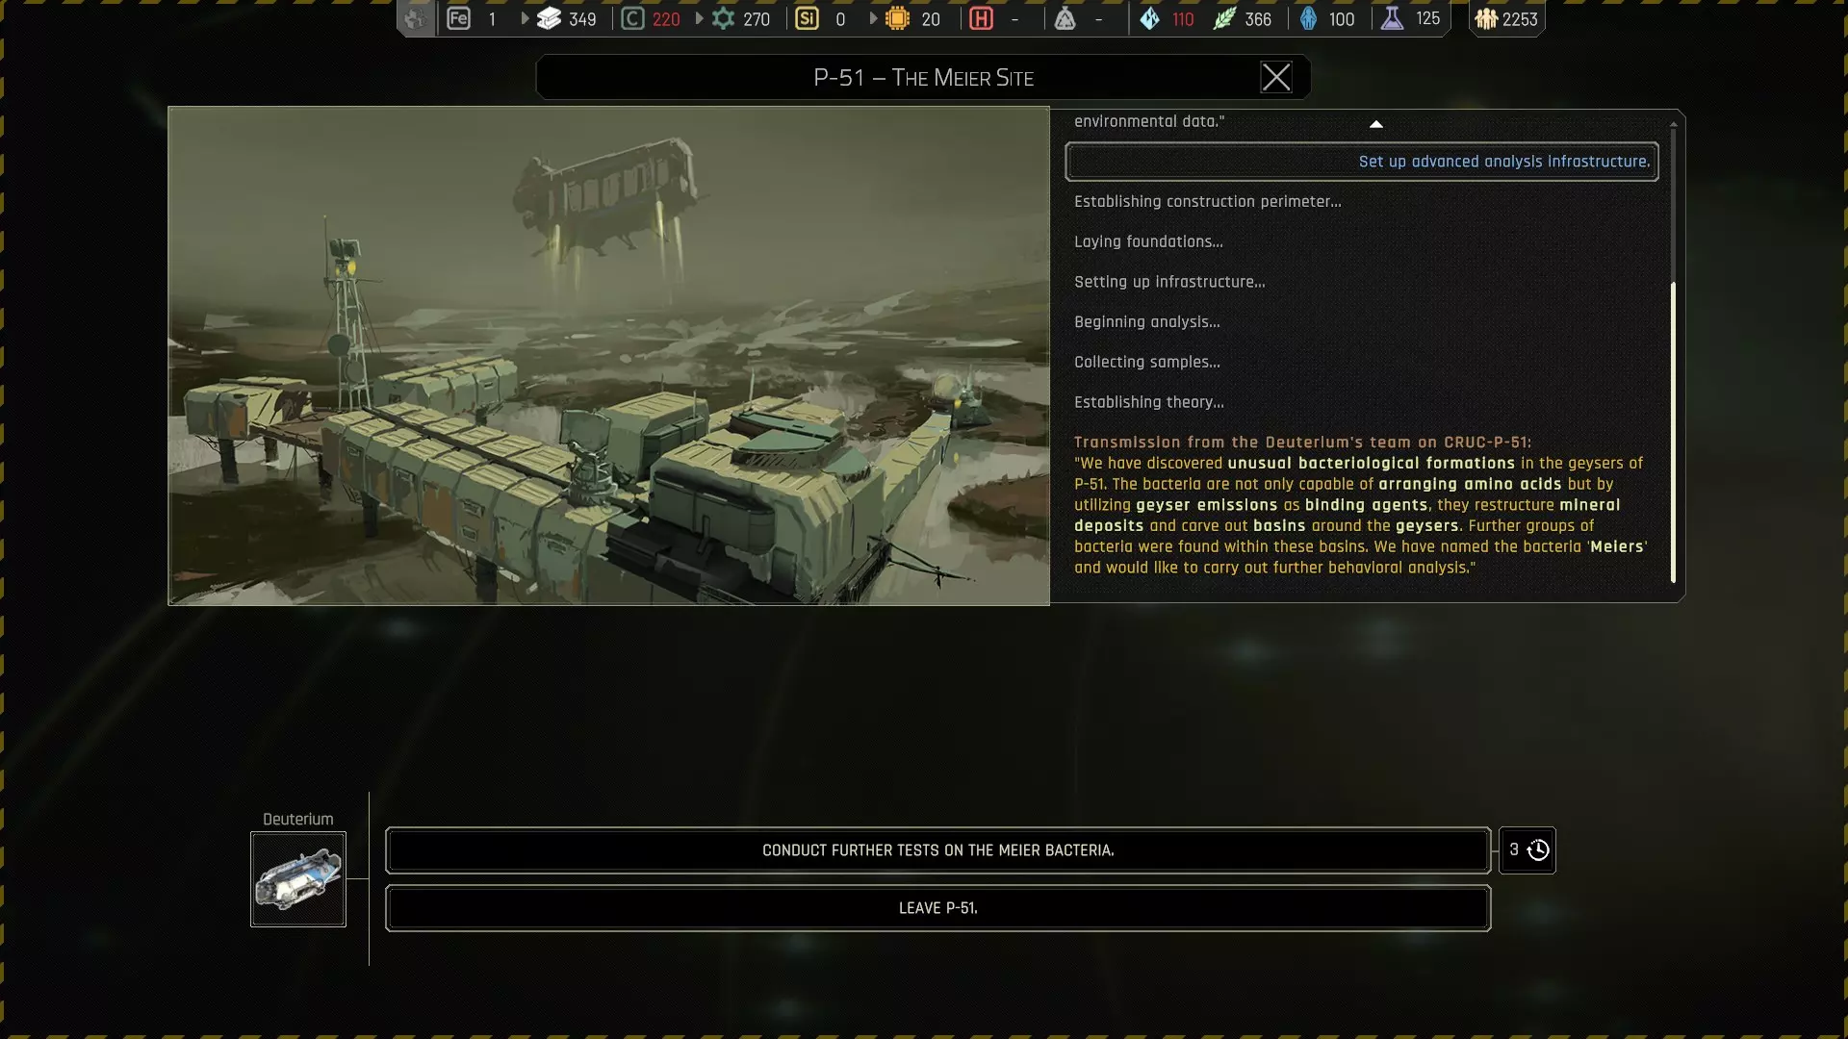Expand arrow between iron and ingots
The width and height of the screenshot is (1848, 1039).
525,18
